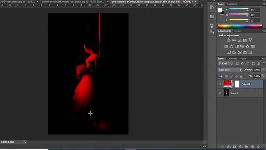This screenshot has width=266, height=150.
Task: Click the foreground color swatch
Action: pyautogui.click(x=220, y=10)
